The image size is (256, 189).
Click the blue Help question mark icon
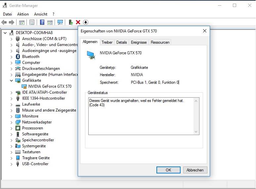click(x=42, y=22)
